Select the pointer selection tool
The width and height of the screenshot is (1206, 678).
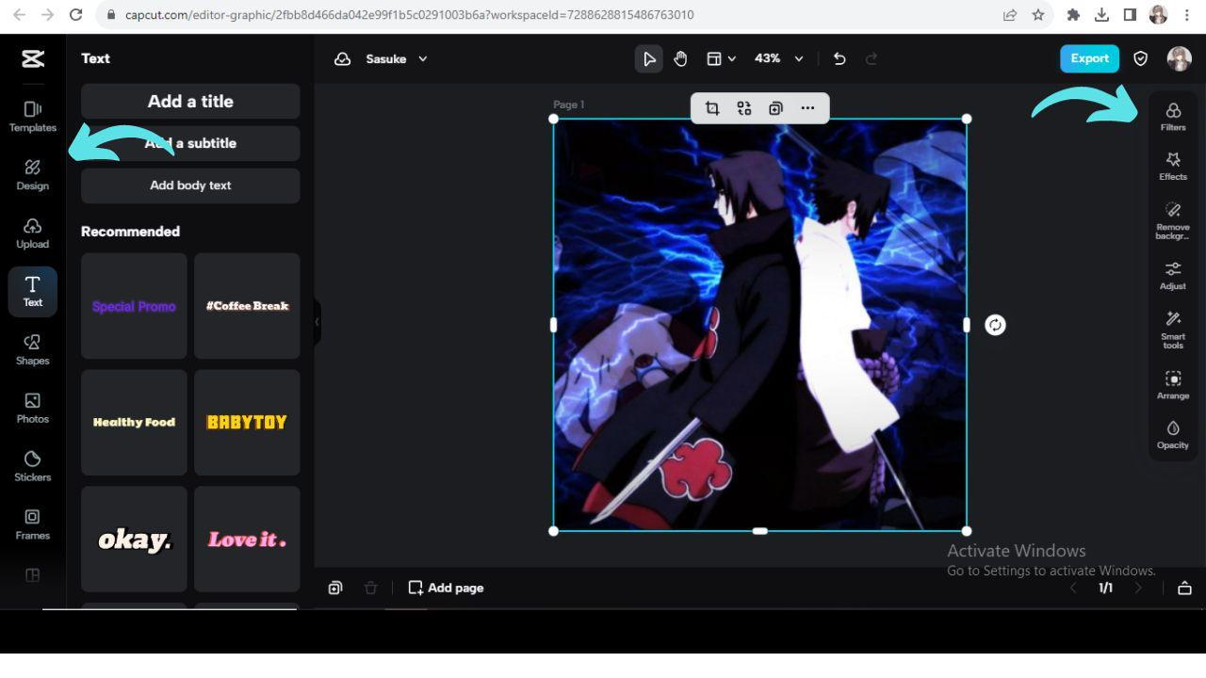pos(649,59)
